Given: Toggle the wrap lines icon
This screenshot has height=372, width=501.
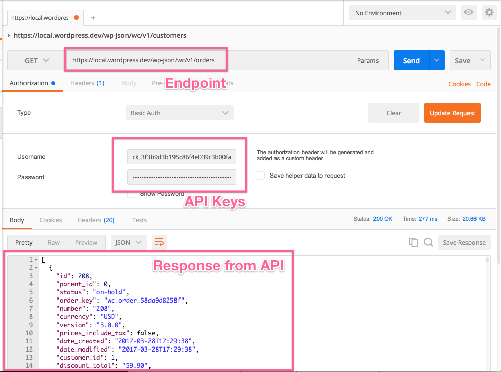Looking at the screenshot, I should 159,242.
